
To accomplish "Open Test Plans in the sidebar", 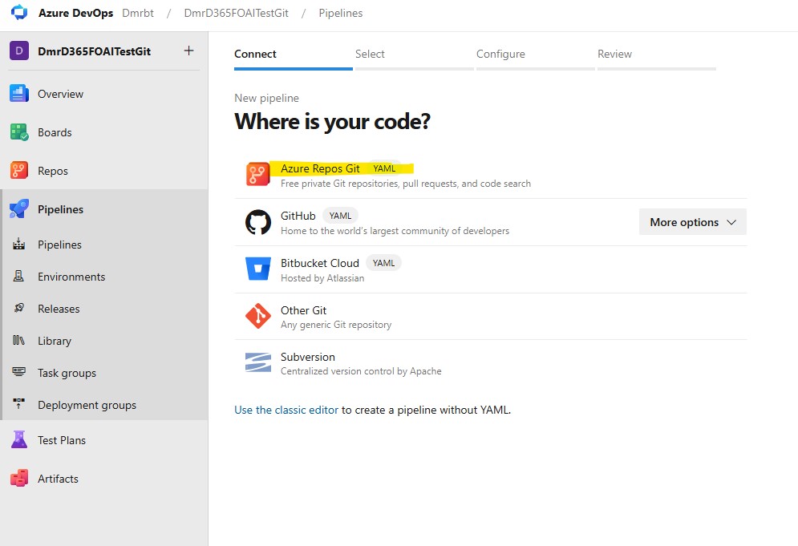I will (62, 440).
